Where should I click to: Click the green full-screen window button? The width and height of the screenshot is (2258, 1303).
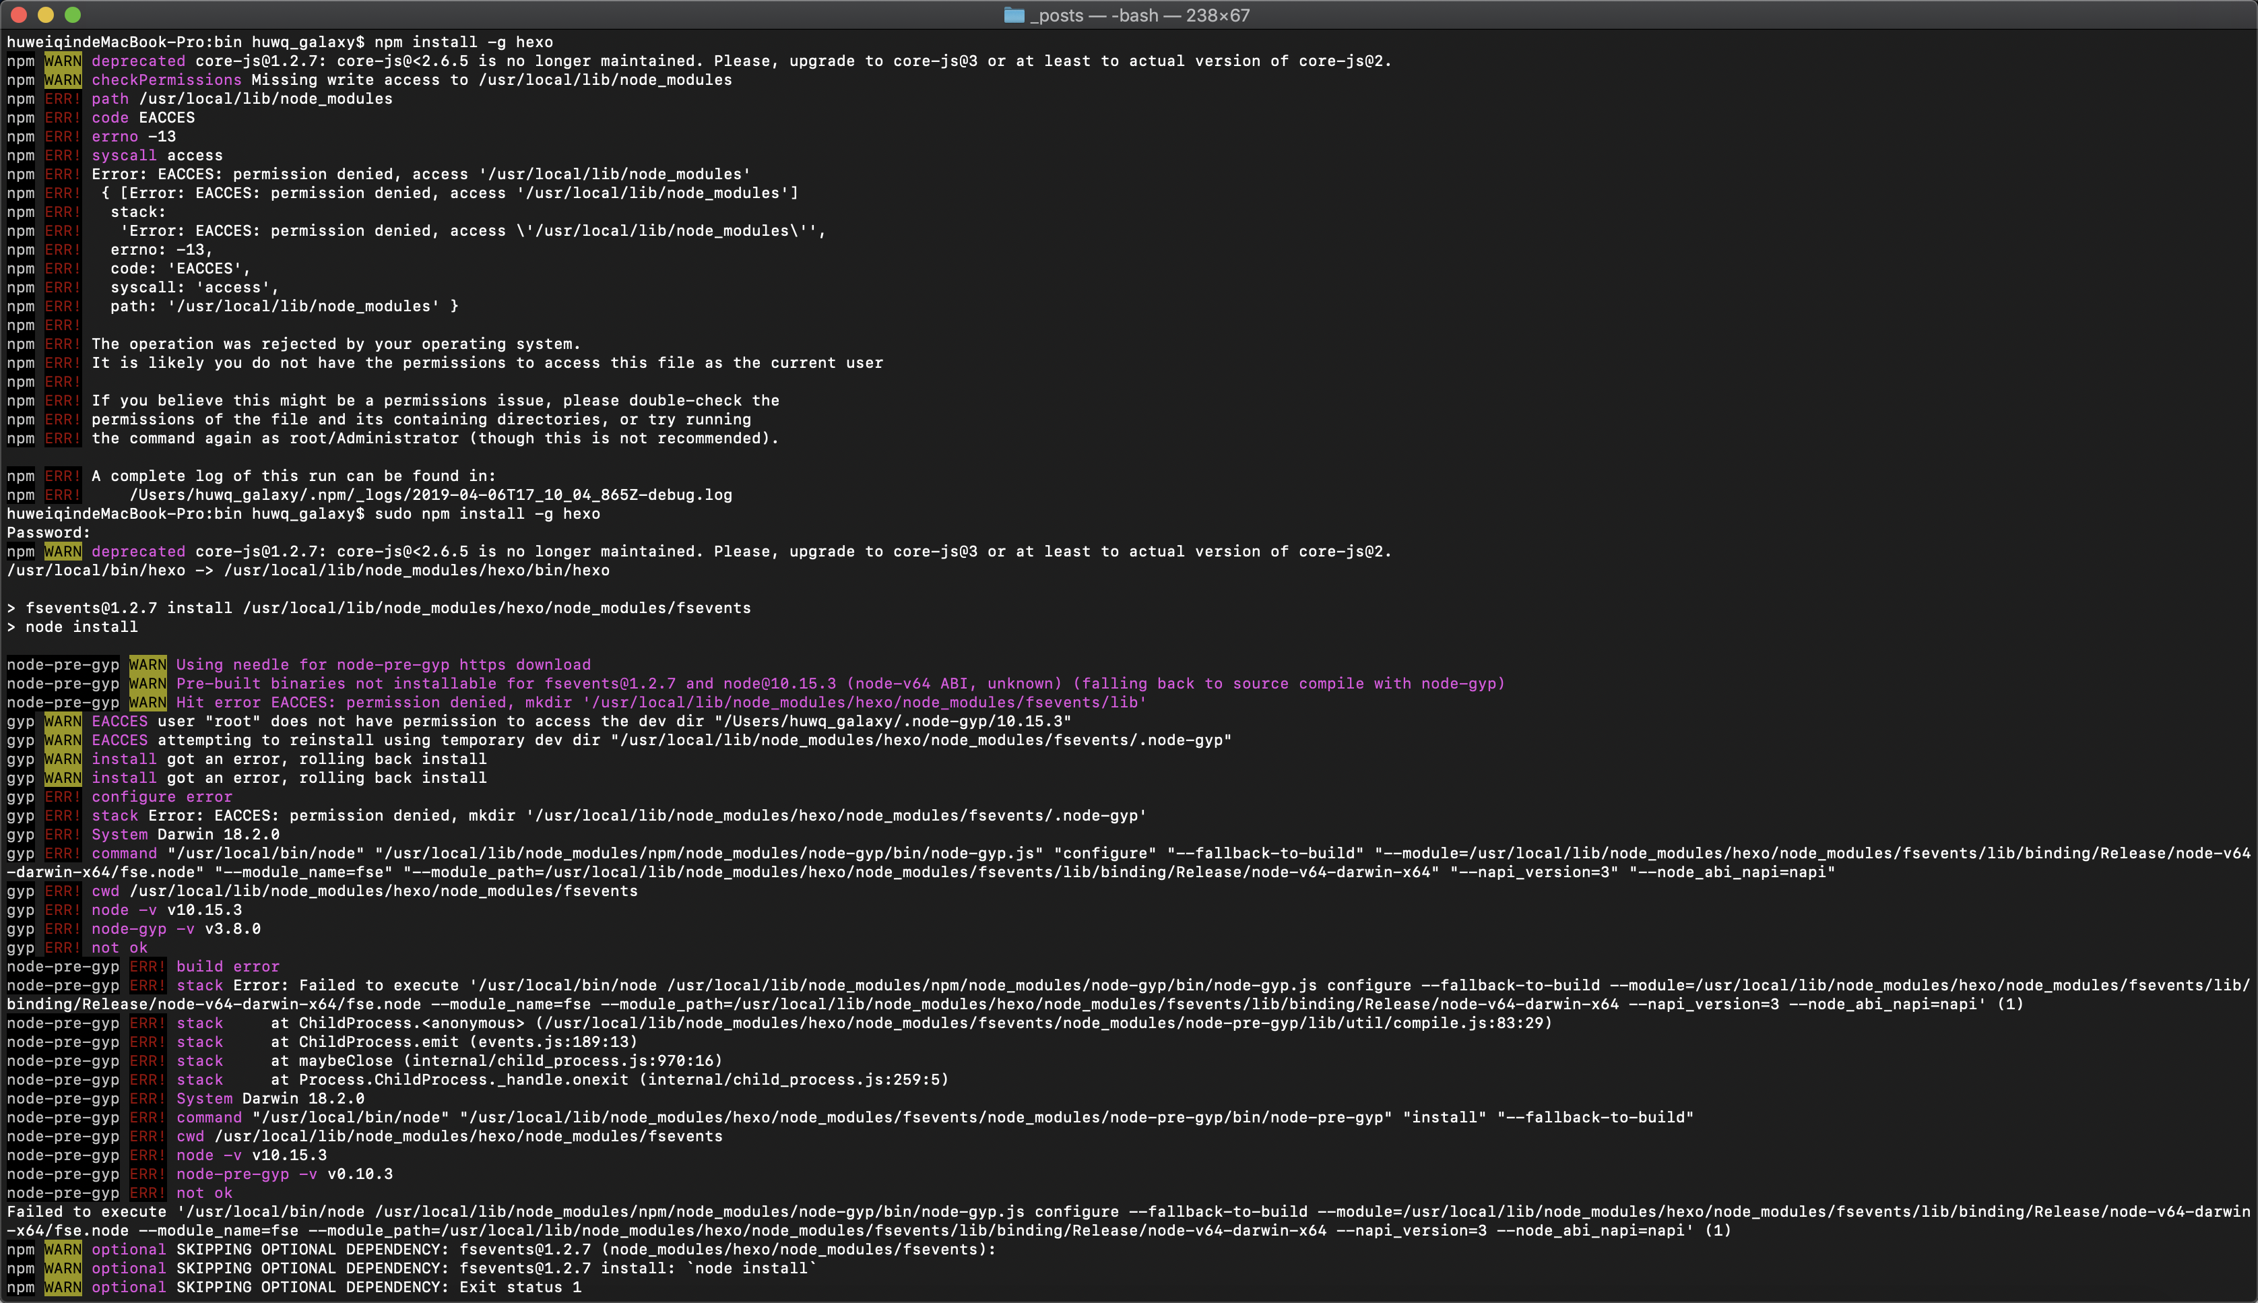point(73,14)
